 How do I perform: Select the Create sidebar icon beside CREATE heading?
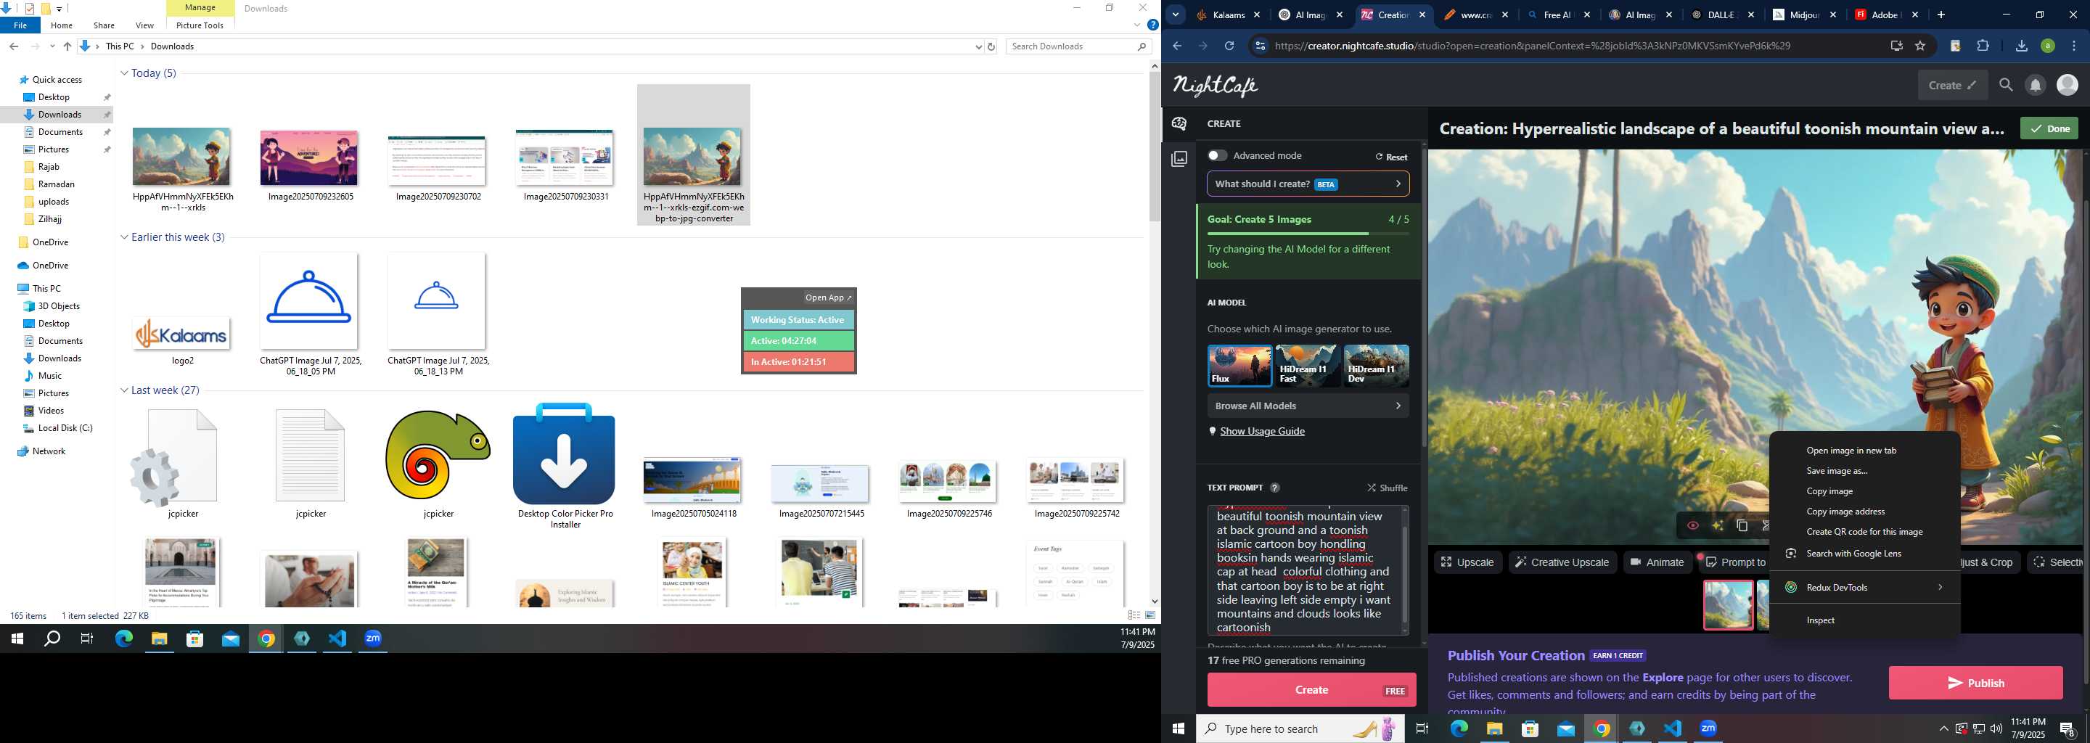tap(1180, 123)
